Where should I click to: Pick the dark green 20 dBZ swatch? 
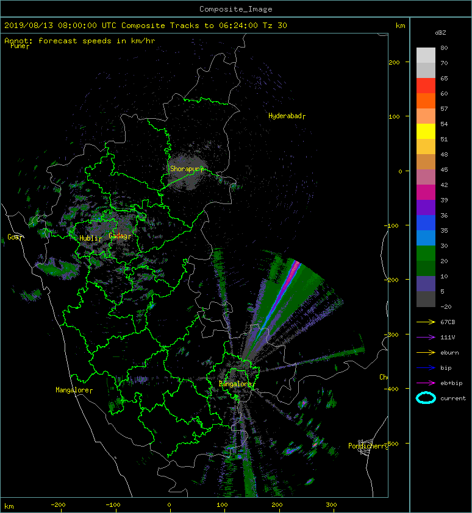click(426, 268)
